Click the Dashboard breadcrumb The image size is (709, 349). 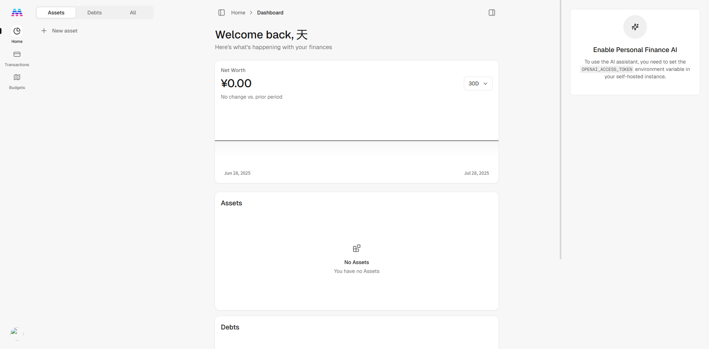pyautogui.click(x=270, y=13)
